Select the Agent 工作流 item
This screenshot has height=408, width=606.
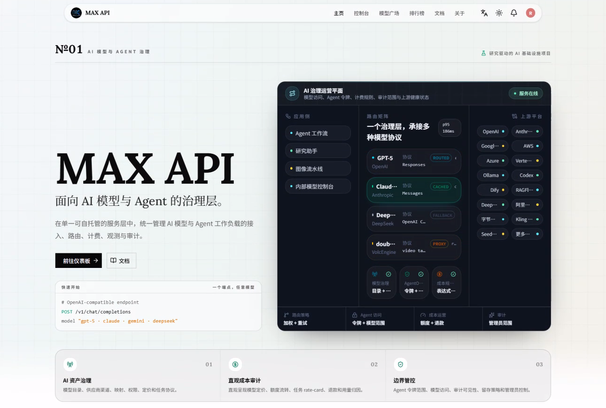tap(318, 133)
